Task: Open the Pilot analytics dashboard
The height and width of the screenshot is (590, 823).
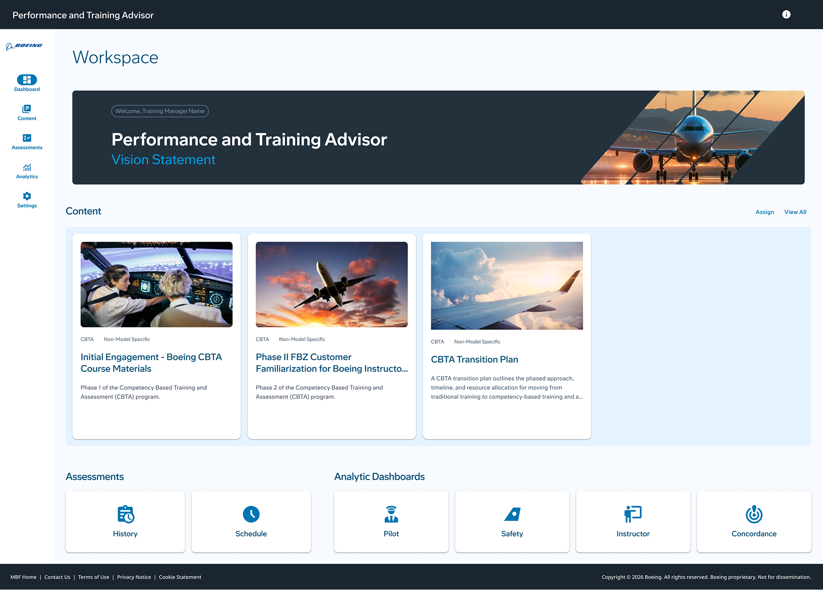Action: tap(391, 521)
